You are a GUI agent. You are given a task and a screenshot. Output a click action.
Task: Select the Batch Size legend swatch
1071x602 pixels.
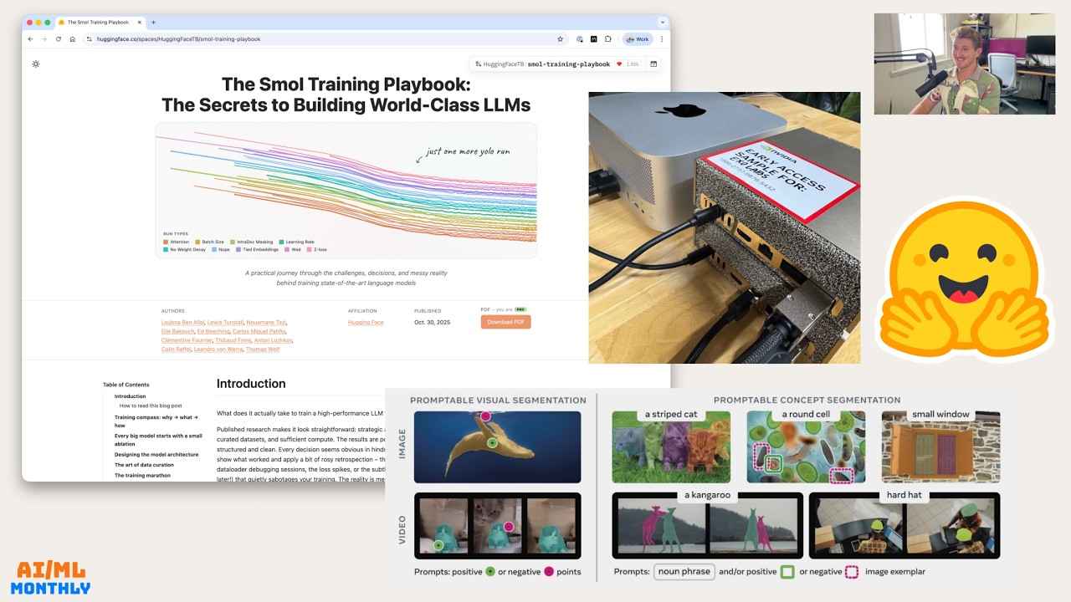198,242
